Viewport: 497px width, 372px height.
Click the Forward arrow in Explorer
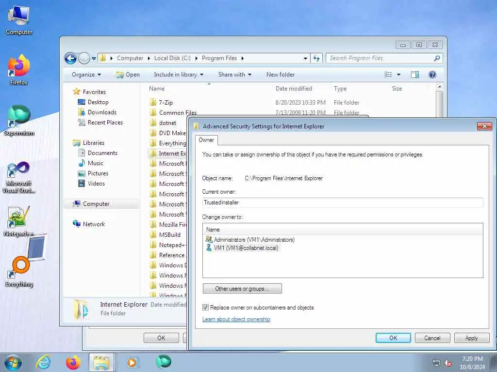[x=84, y=58]
